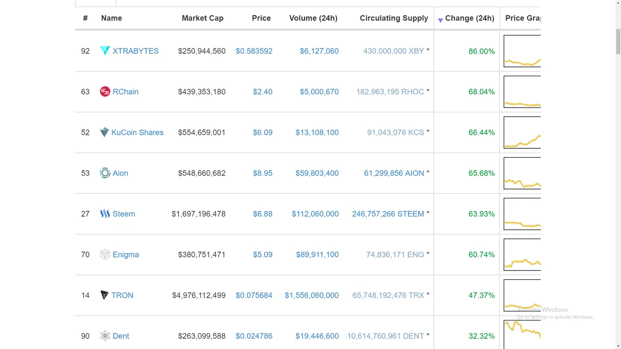Open the TRON coin page
This screenshot has height=349, width=621.
coord(122,295)
